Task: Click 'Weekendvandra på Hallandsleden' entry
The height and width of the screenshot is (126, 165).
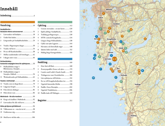Action: pos(17,77)
